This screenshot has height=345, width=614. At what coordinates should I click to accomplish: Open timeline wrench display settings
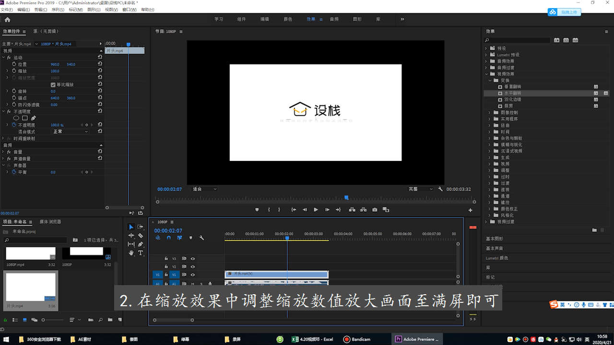201,238
